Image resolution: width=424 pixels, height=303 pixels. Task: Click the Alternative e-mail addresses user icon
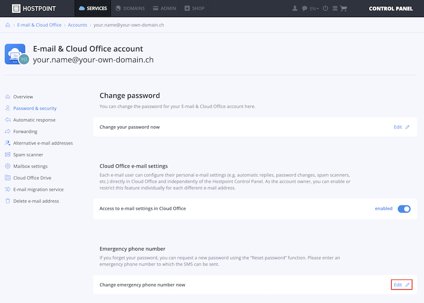click(x=8, y=142)
